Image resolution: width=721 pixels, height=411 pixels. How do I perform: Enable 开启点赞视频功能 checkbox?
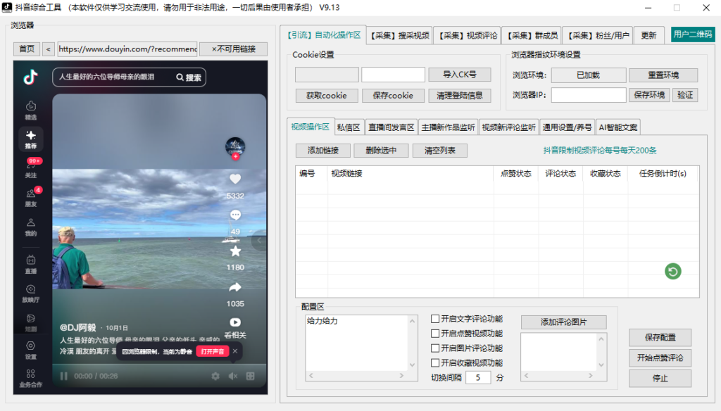pos(435,334)
